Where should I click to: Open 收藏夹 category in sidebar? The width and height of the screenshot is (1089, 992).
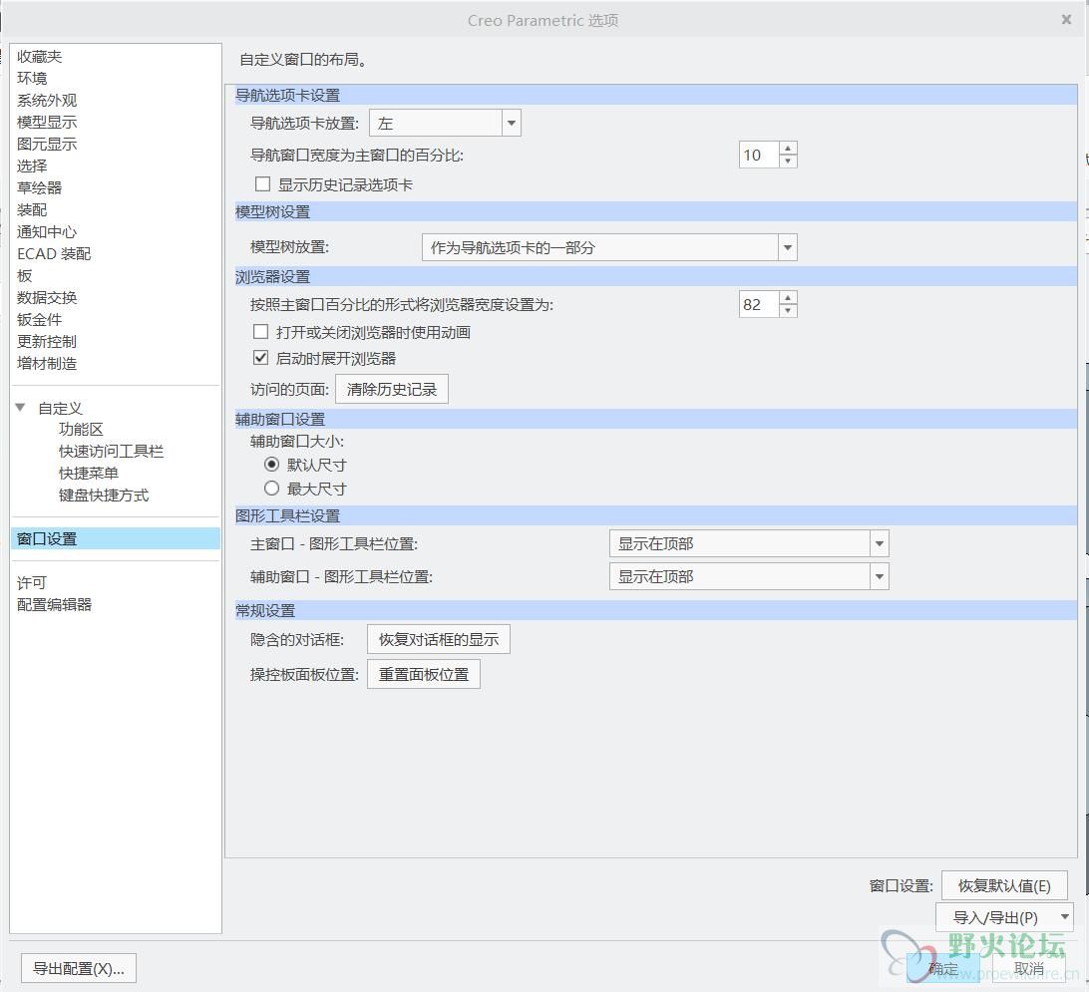(x=40, y=56)
